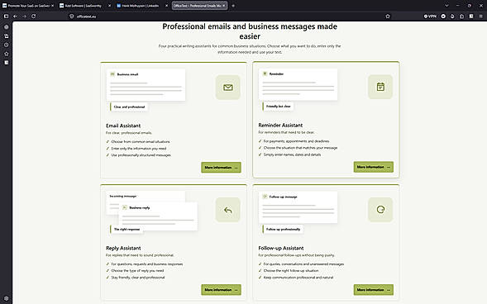Click the calendar icon in Reminder Assistant card
Viewport: 487px width, 304px height.
click(380, 87)
